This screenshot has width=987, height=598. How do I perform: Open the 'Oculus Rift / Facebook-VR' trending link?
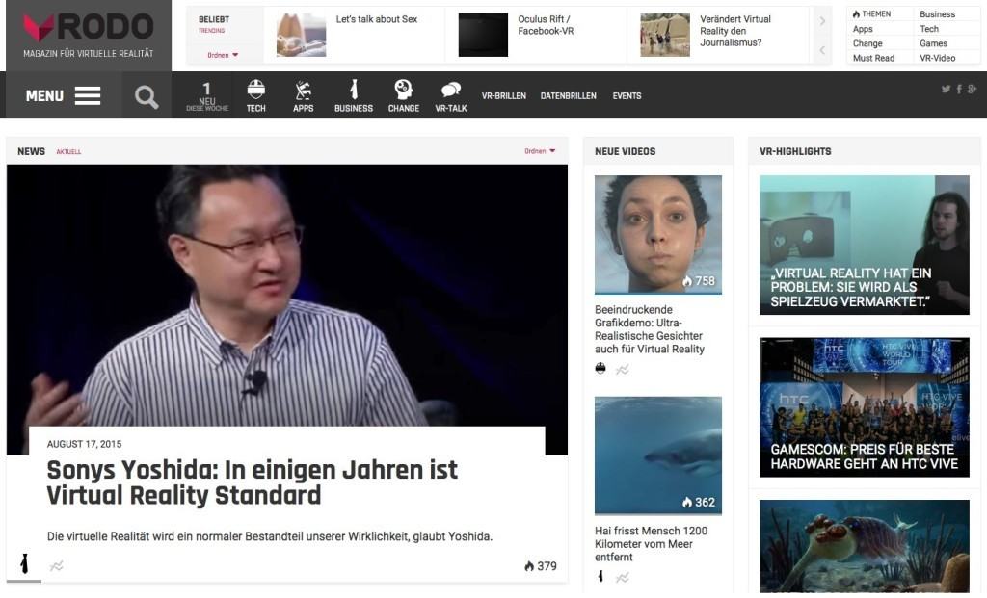pyautogui.click(x=546, y=25)
